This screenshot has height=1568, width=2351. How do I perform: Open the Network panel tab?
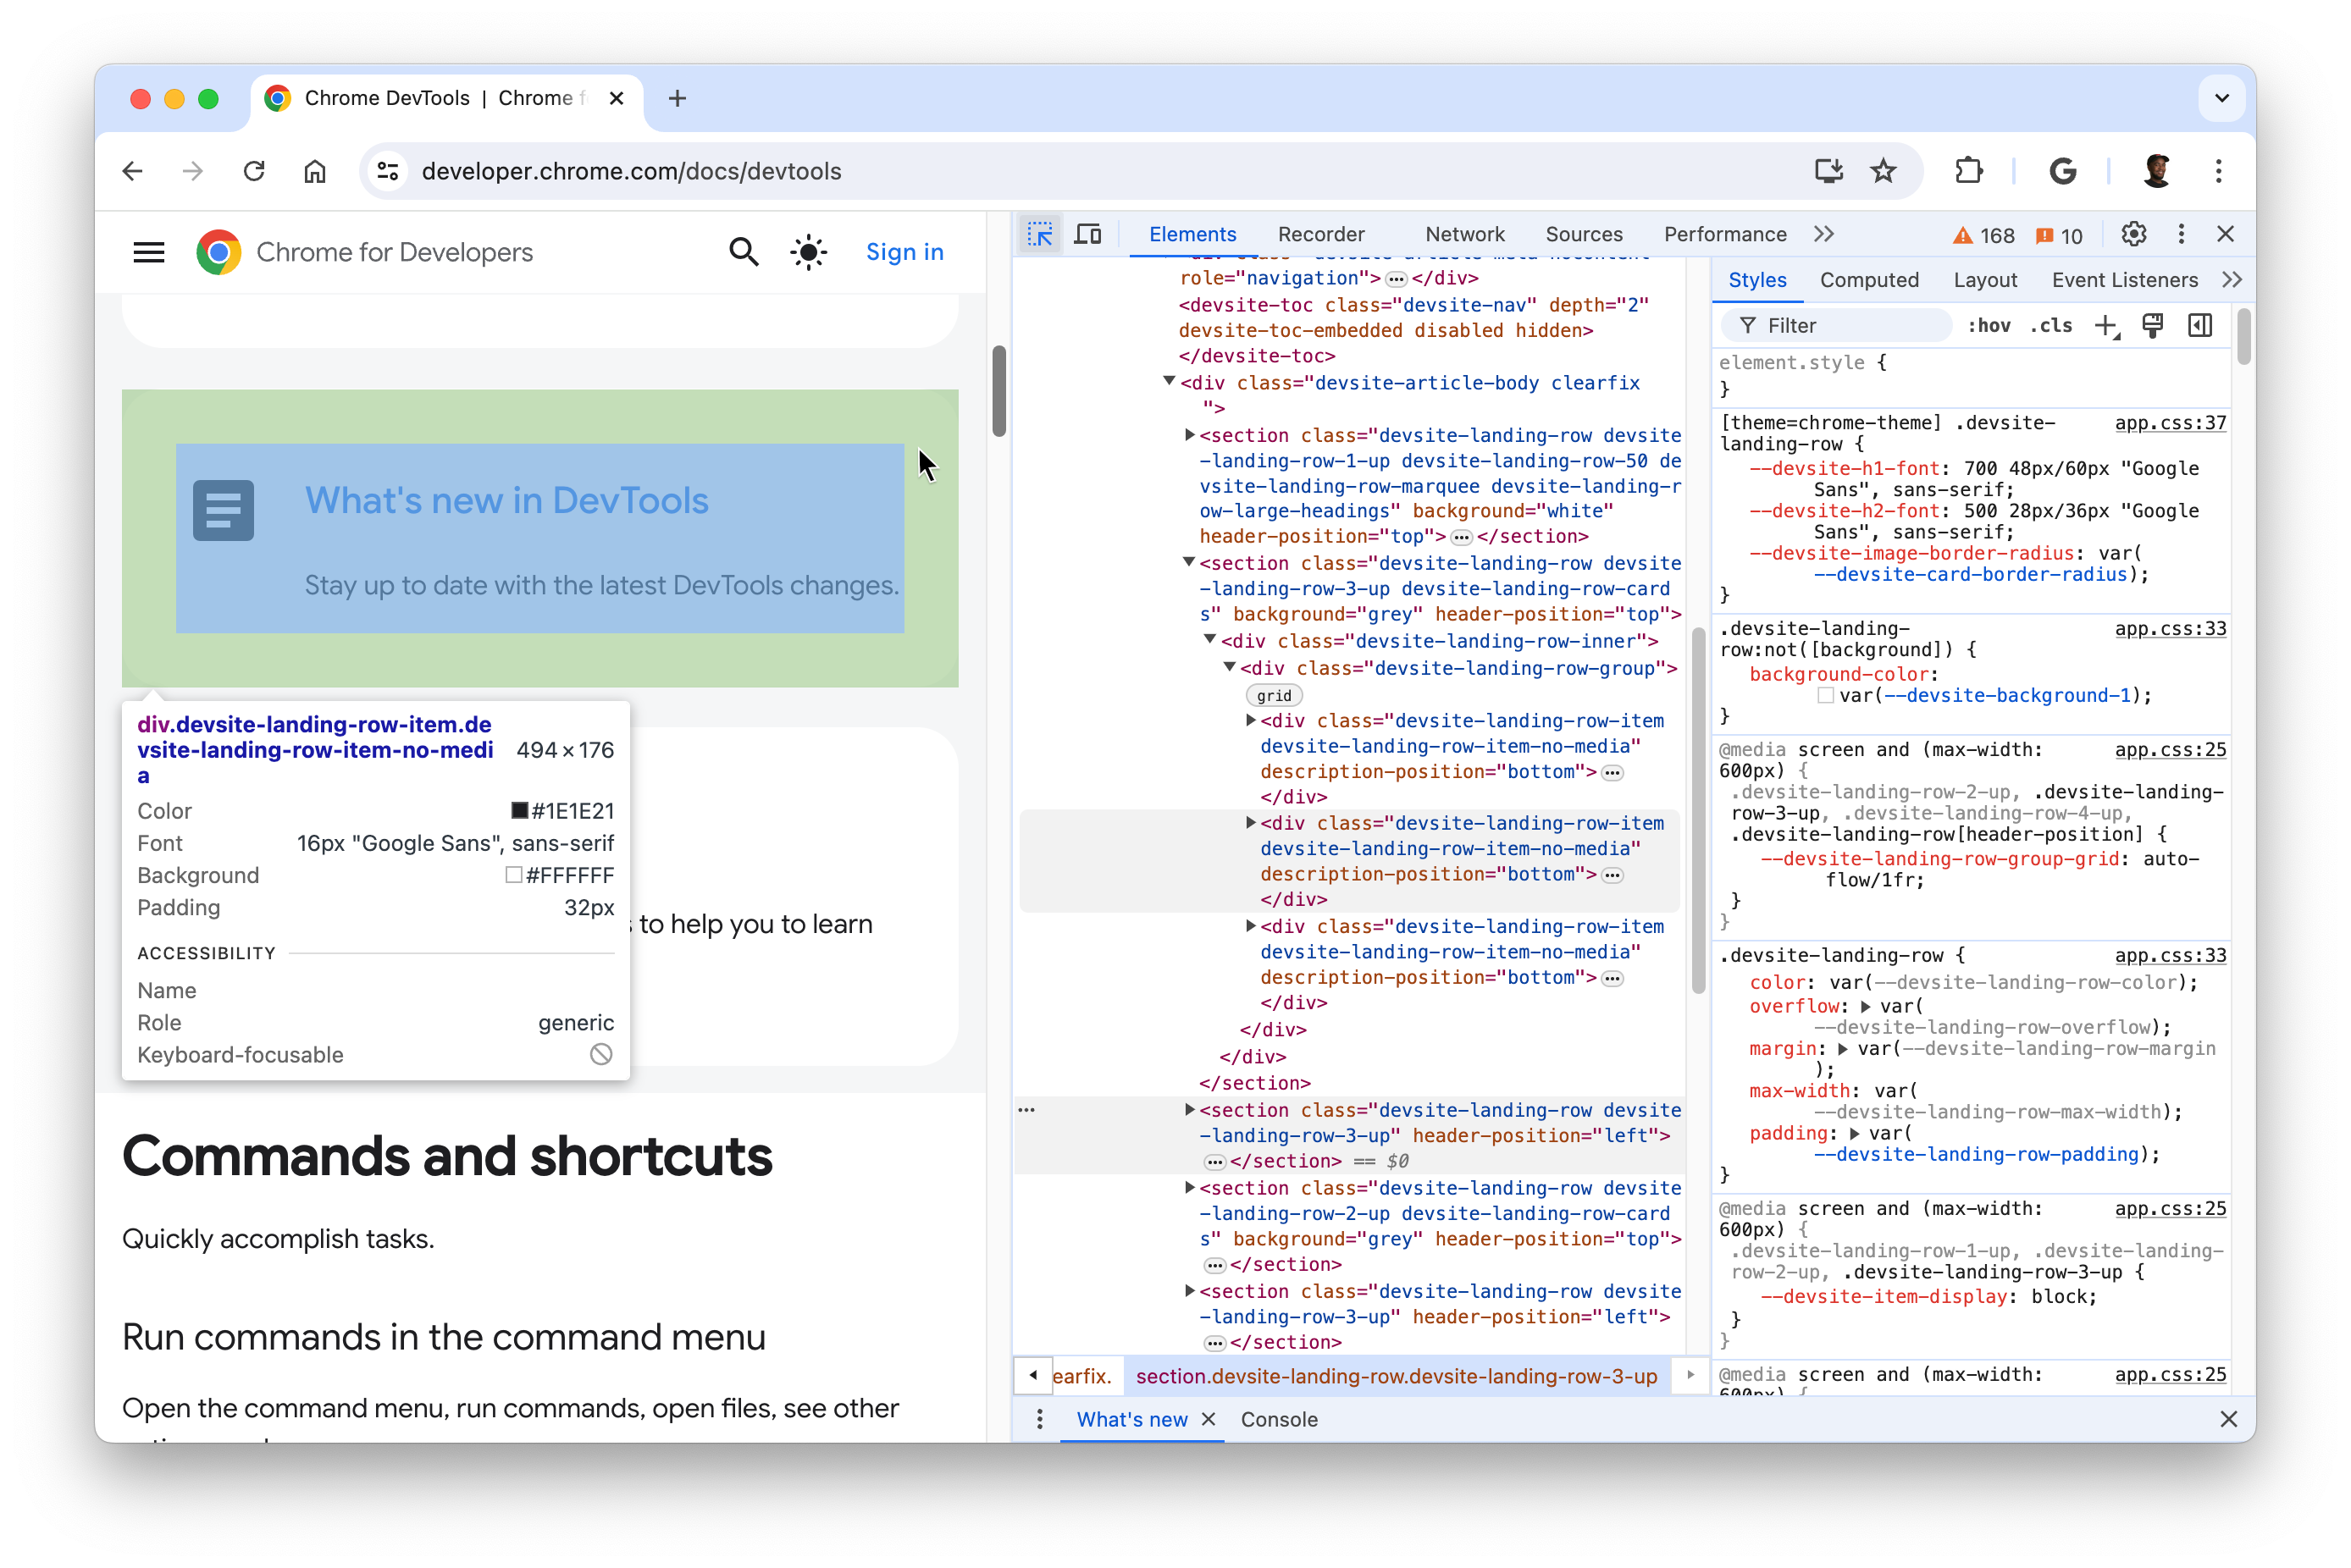(1465, 235)
